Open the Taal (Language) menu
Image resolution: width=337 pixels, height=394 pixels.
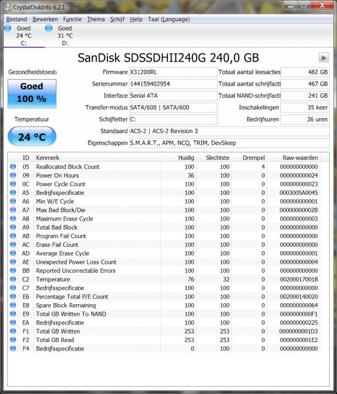pyautogui.click(x=169, y=19)
